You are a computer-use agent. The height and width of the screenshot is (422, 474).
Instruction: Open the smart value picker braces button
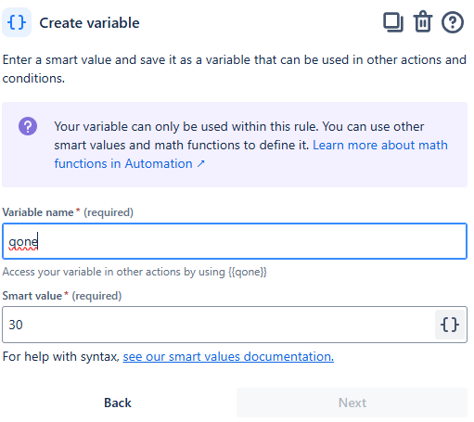pyautogui.click(x=450, y=325)
